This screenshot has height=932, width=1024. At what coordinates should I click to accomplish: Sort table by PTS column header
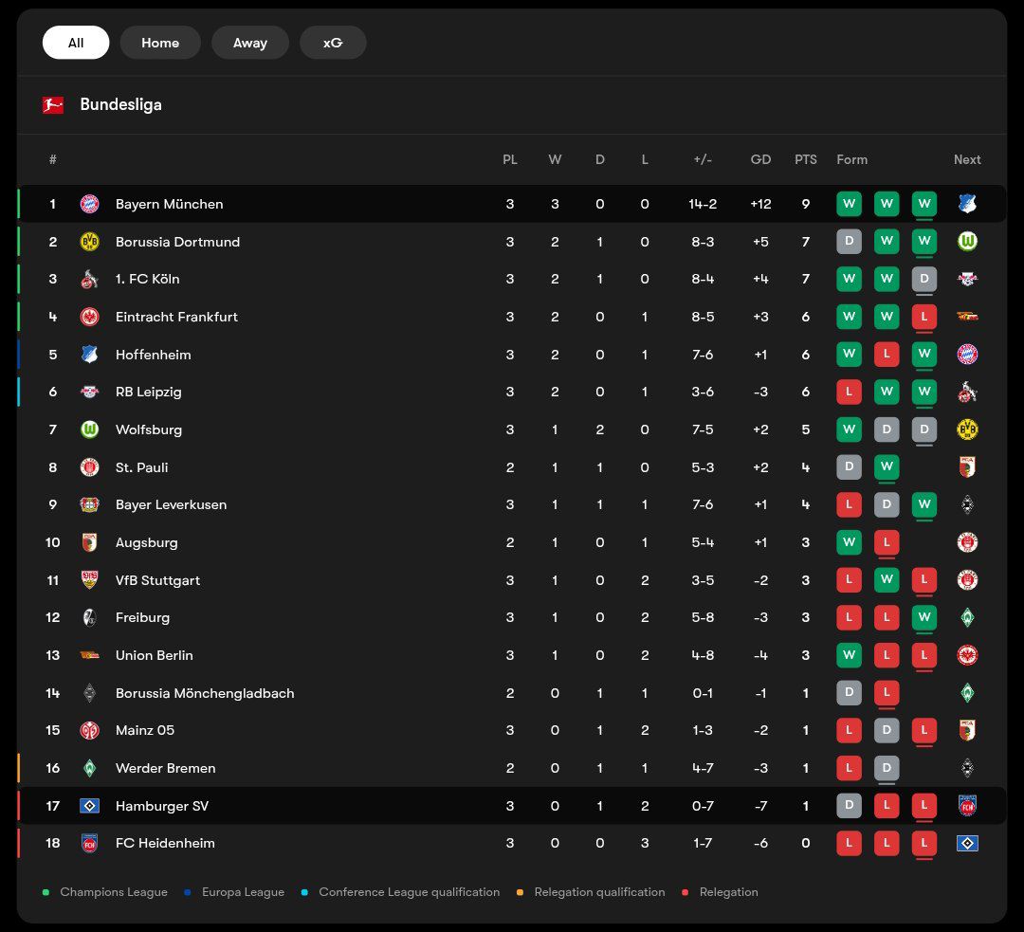pyautogui.click(x=806, y=159)
